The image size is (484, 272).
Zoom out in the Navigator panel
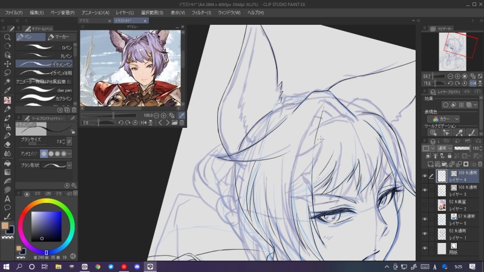(450, 76)
